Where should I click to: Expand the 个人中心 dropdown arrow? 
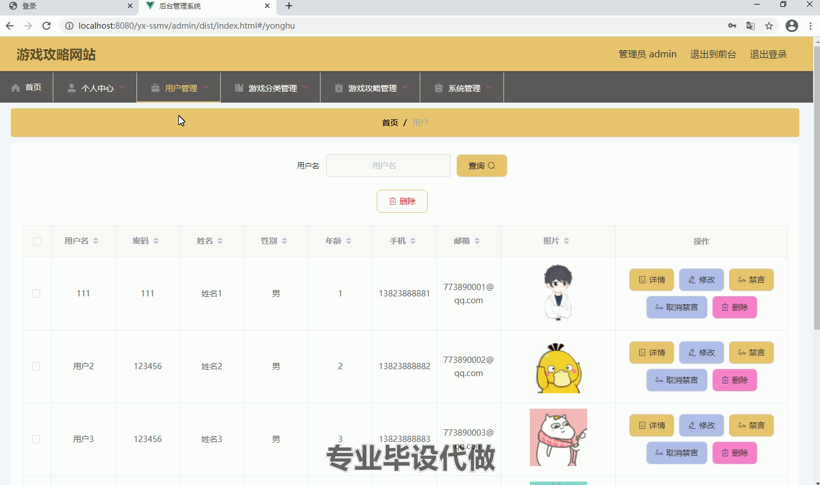click(x=122, y=87)
